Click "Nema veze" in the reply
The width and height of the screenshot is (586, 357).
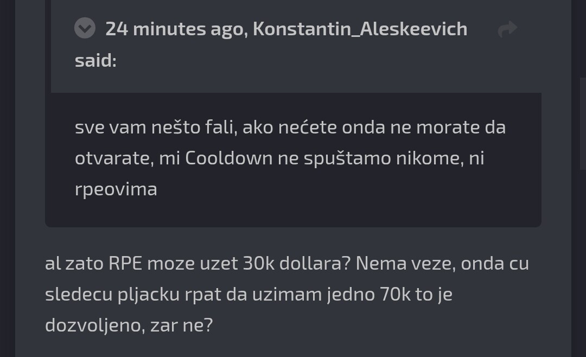pyautogui.click(x=402, y=263)
